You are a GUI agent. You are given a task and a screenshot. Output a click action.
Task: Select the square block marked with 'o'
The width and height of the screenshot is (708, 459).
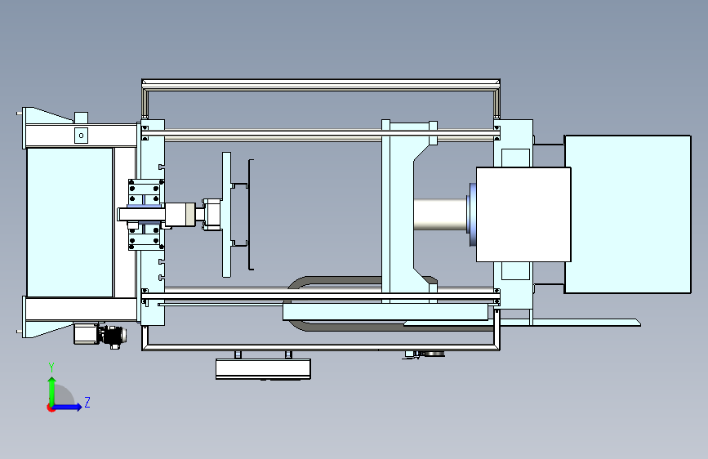[82, 136]
